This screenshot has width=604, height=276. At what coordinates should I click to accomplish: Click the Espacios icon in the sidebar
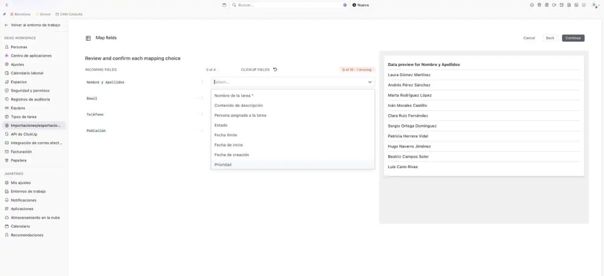[x=6, y=82]
